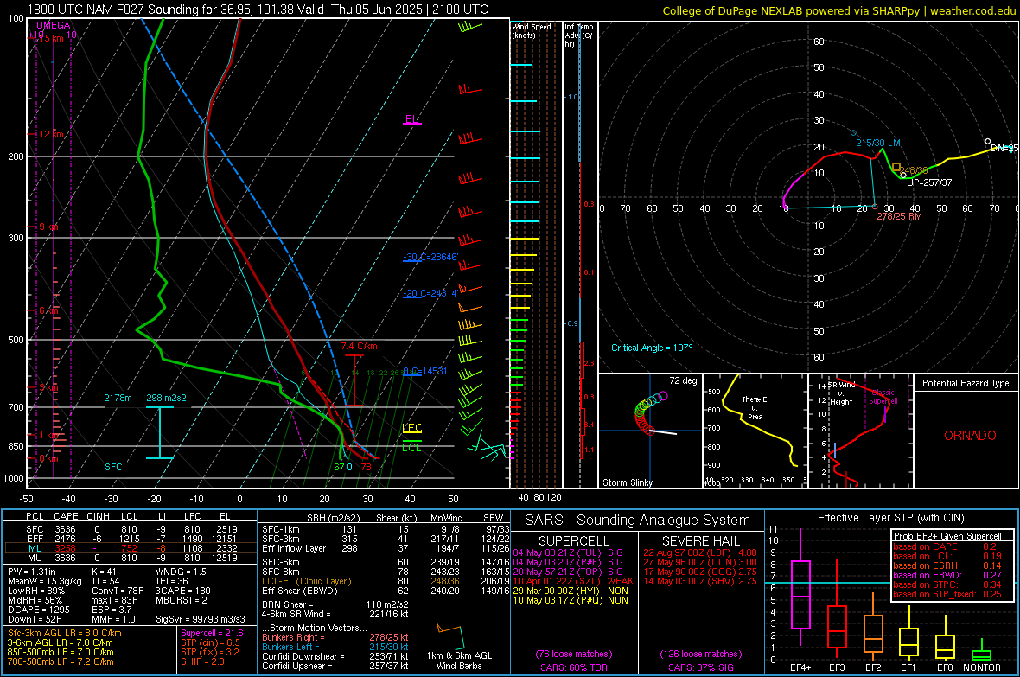This screenshot has height=677, width=1020.
Task: Click the green LCL marker label
Action: pyautogui.click(x=411, y=448)
